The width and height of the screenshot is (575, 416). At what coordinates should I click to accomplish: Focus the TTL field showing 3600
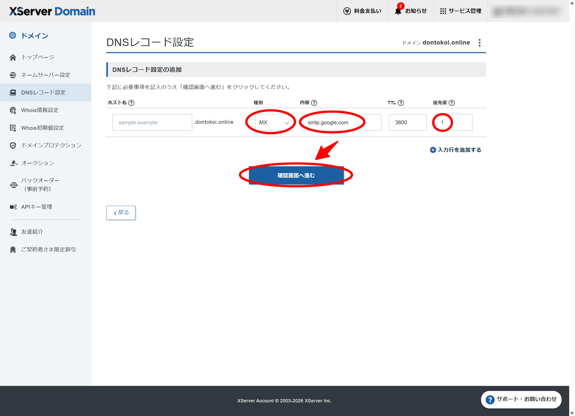pos(408,122)
